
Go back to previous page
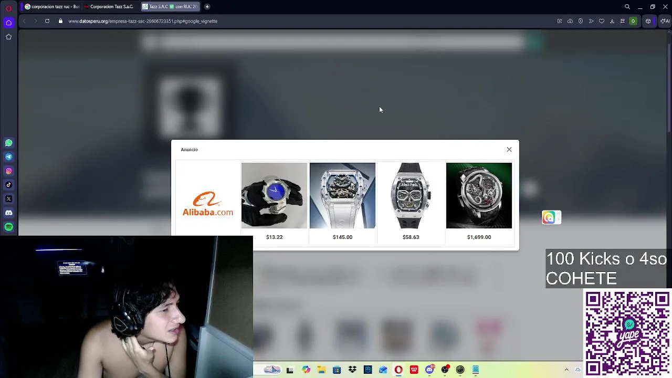pos(24,21)
